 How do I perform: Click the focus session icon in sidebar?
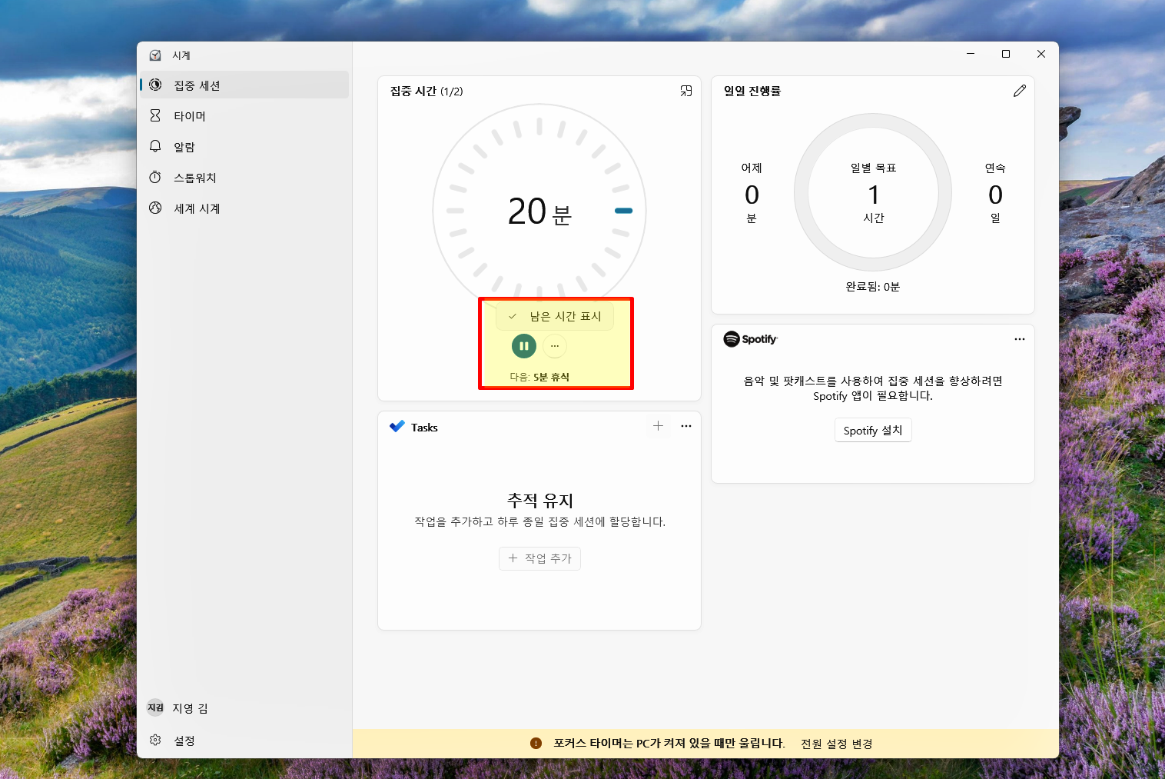coord(155,85)
